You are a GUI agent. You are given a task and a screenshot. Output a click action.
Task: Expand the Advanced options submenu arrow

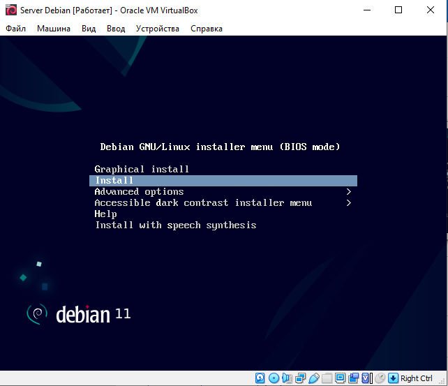click(348, 192)
